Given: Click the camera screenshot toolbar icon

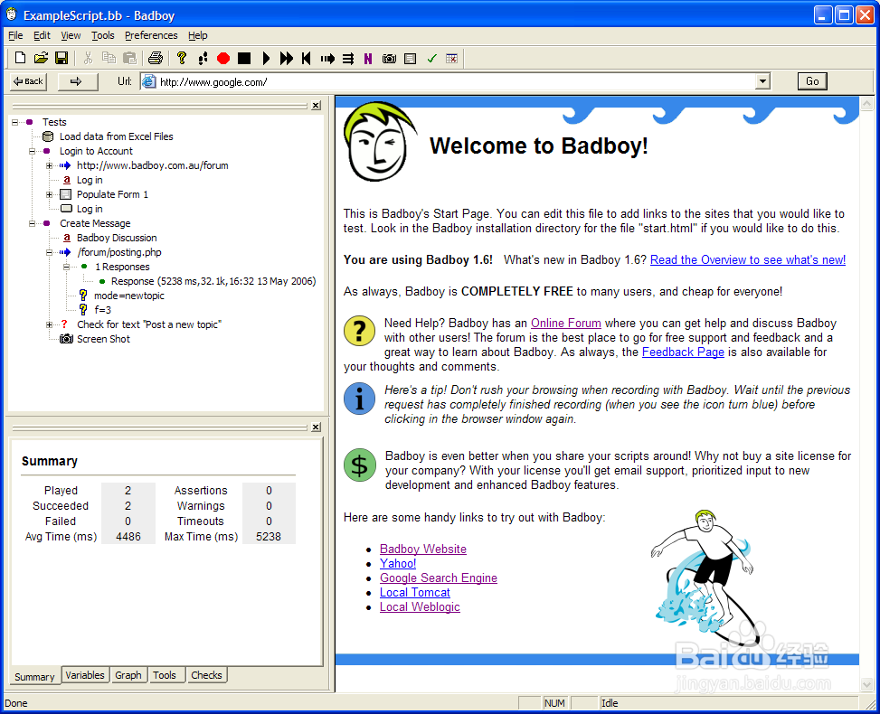Looking at the screenshot, I should [389, 59].
